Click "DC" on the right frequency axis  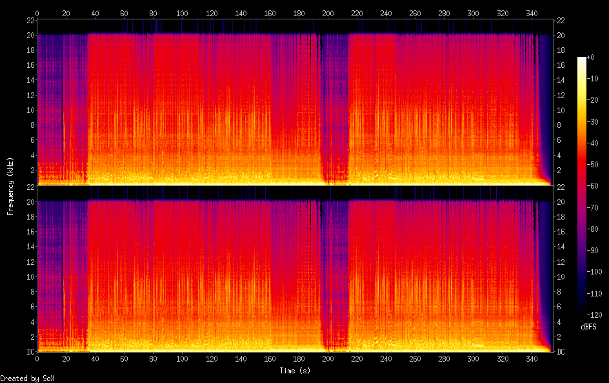[561, 352]
